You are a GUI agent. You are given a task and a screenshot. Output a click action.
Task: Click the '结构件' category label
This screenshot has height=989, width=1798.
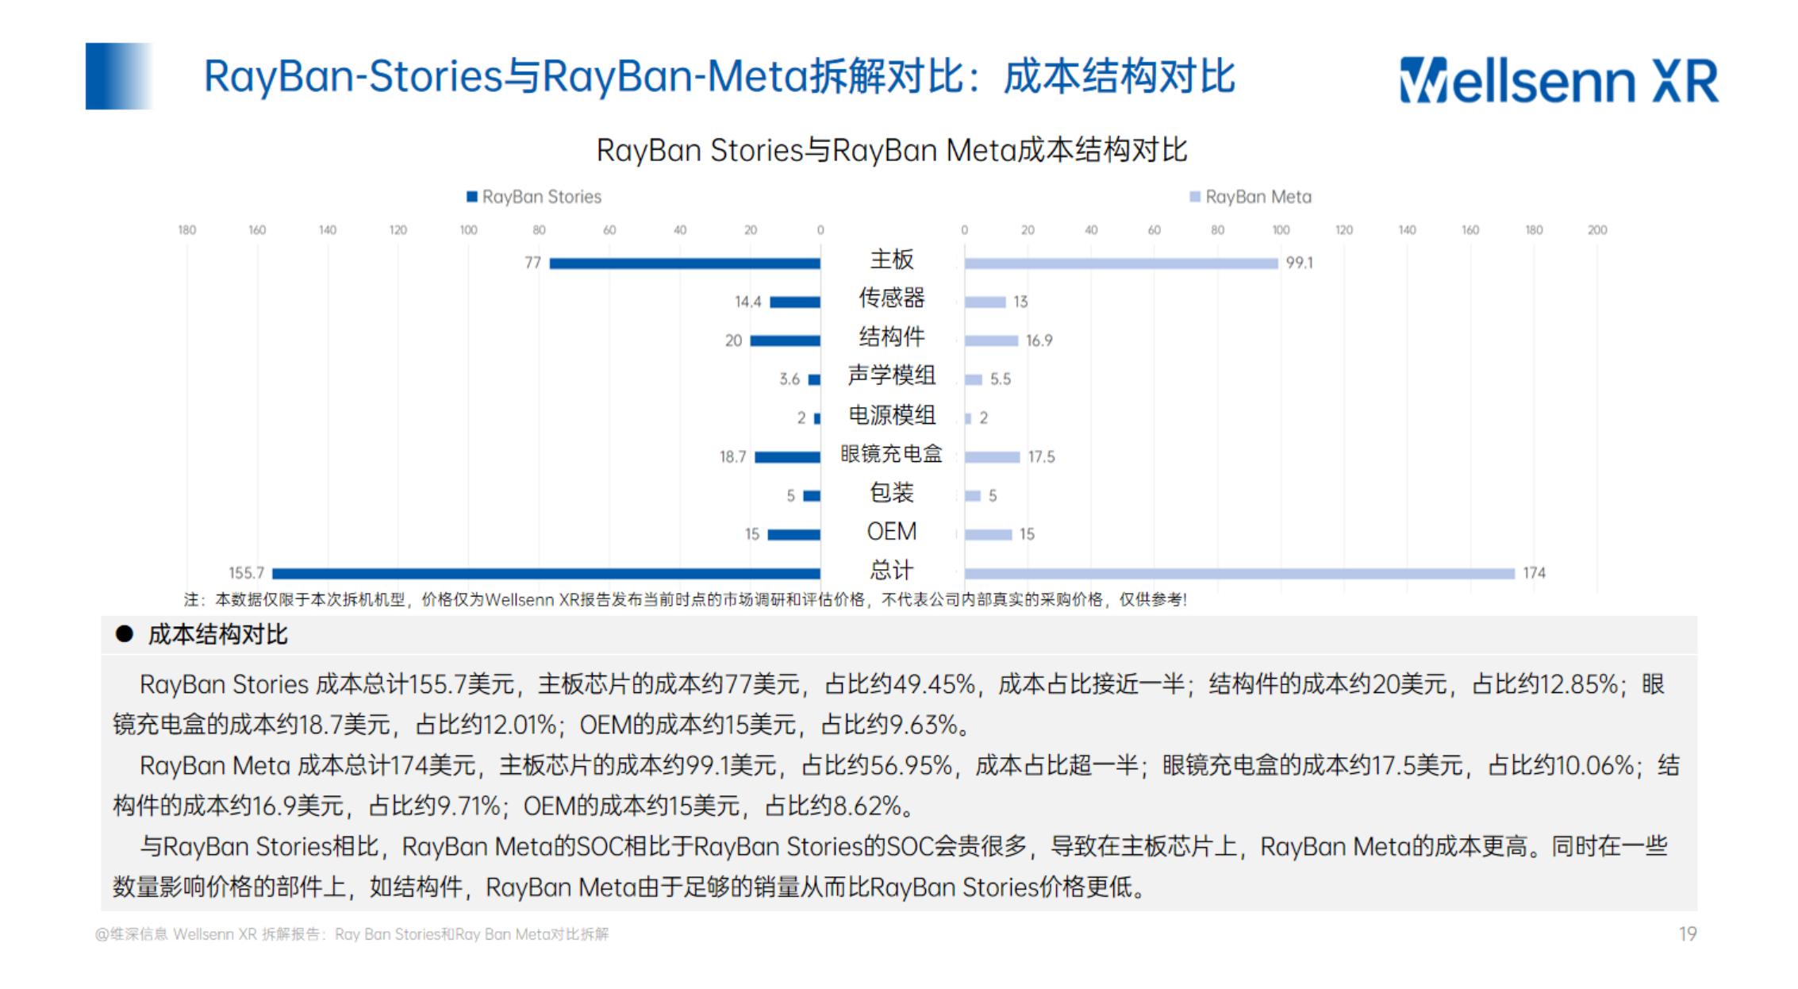pos(892,337)
